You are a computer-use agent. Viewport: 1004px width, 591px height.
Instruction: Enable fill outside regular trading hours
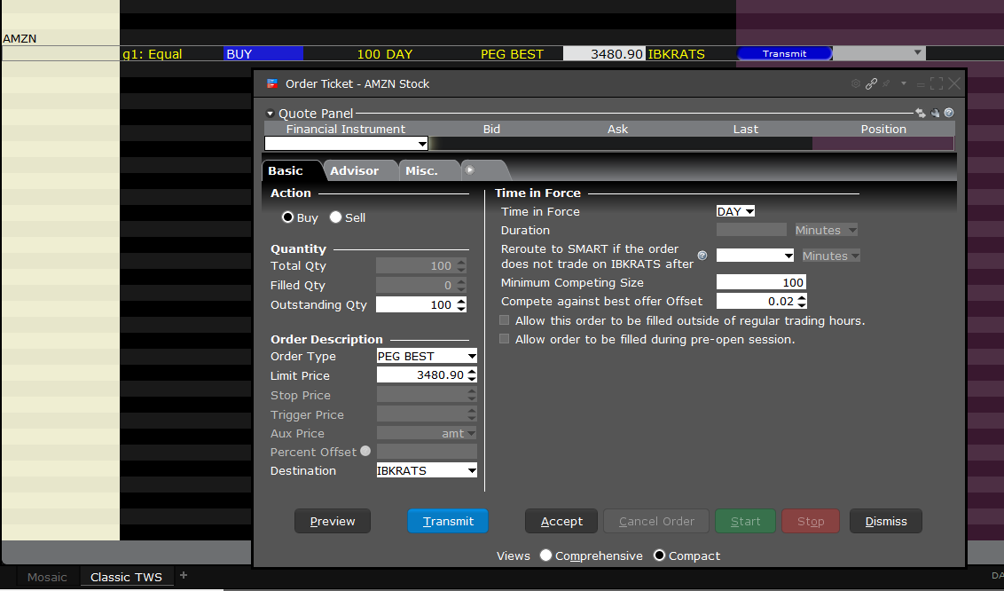click(x=505, y=320)
